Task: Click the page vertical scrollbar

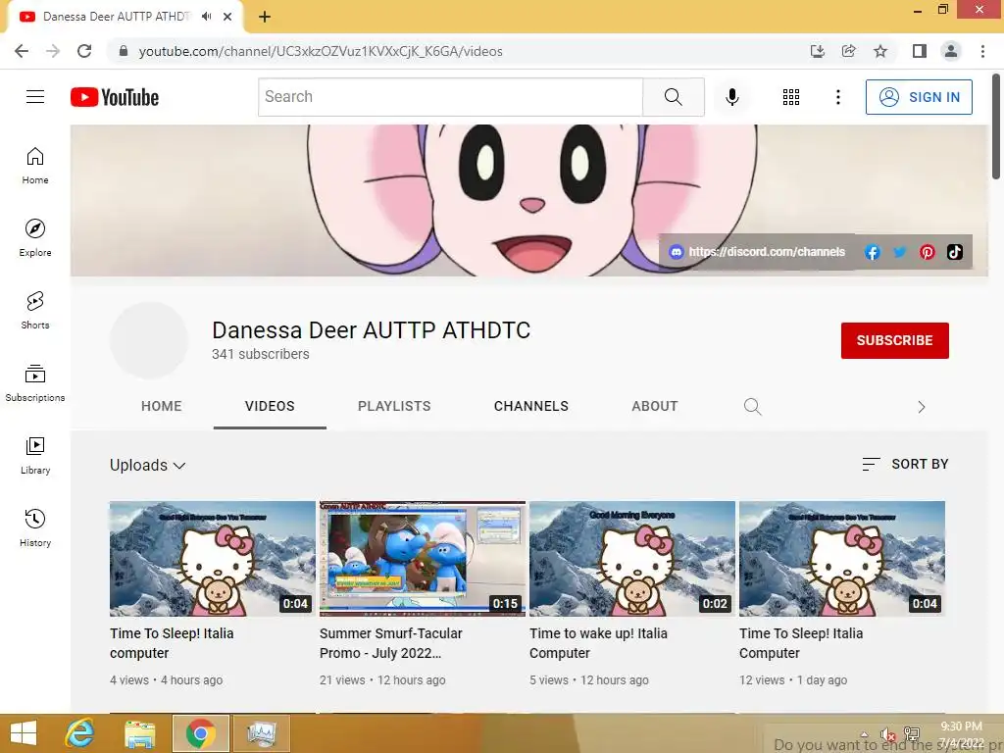Action: 996,126
